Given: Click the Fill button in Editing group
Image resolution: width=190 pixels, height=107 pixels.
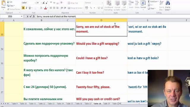Looking at the screenshot, I should 150,5.
